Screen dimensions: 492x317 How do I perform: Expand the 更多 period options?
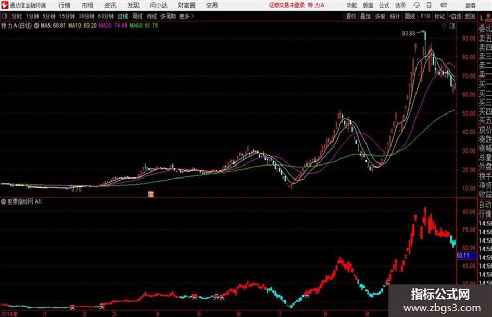[x=186, y=16]
